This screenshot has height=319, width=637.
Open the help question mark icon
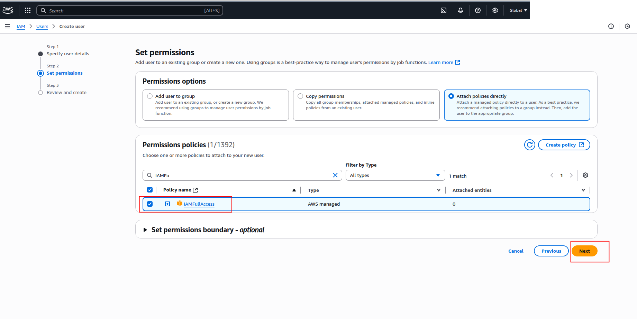[x=478, y=10]
